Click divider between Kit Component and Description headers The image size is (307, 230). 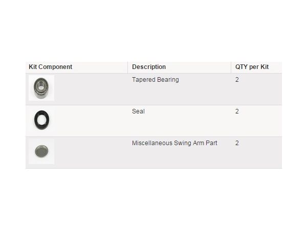[x=127, y=67]
